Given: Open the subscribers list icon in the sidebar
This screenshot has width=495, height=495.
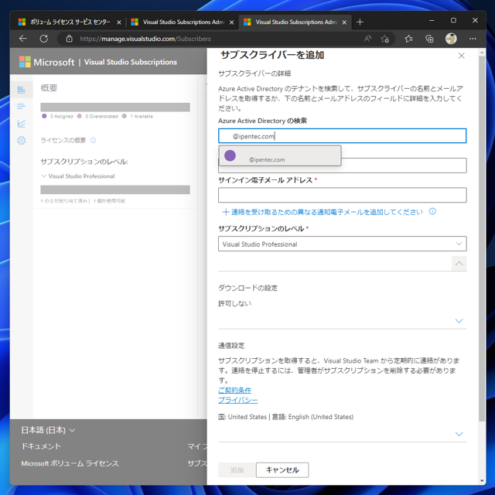Looking at the screenshot, I should tap(22, 107).
